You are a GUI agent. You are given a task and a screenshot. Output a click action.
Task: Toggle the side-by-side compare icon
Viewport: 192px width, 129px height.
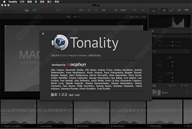[123, 10]
